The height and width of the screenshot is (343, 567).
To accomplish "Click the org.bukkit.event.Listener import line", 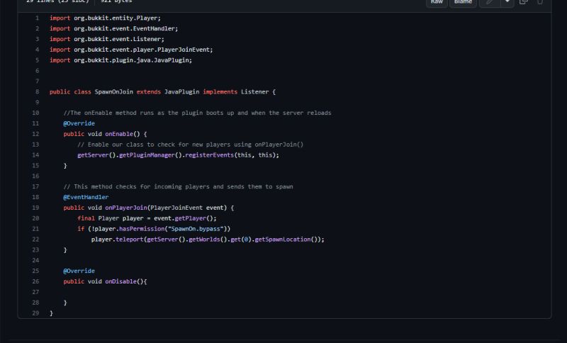I will click(x=107, y=39).
